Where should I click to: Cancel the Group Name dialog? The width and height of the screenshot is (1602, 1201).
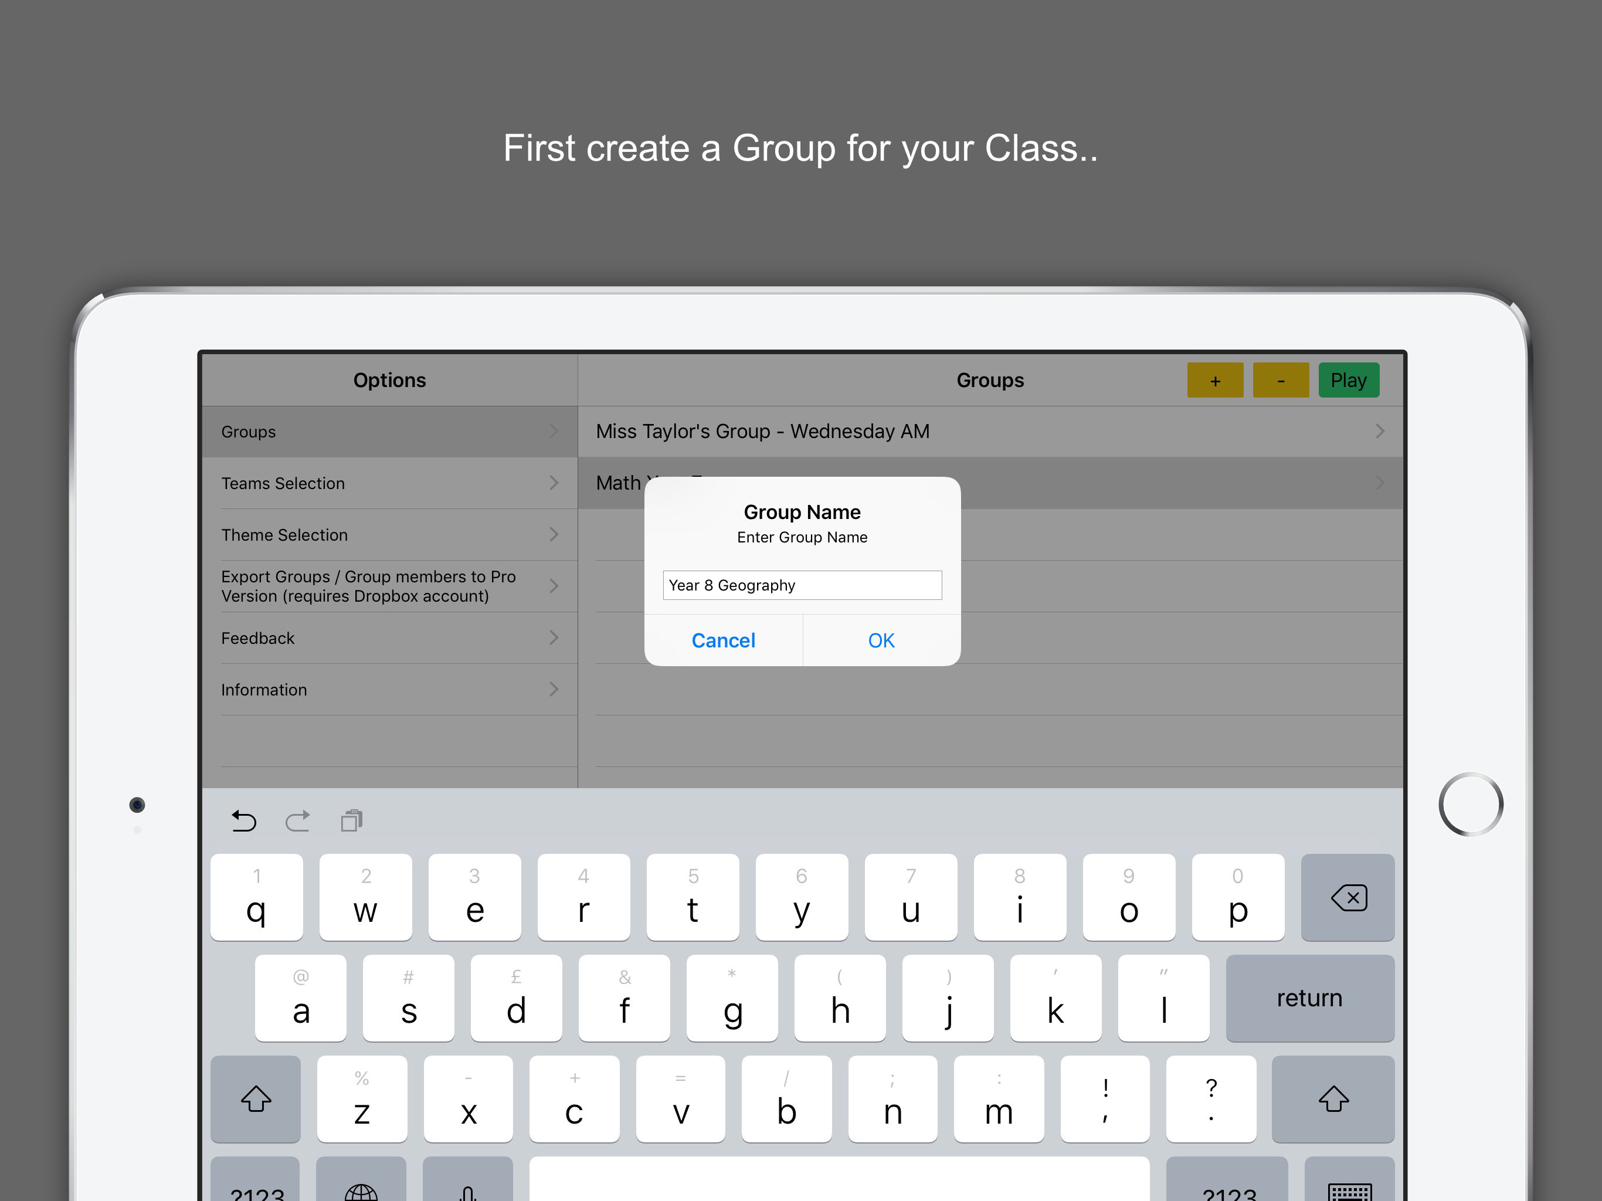pyautogui.click(x=723, y=640)
